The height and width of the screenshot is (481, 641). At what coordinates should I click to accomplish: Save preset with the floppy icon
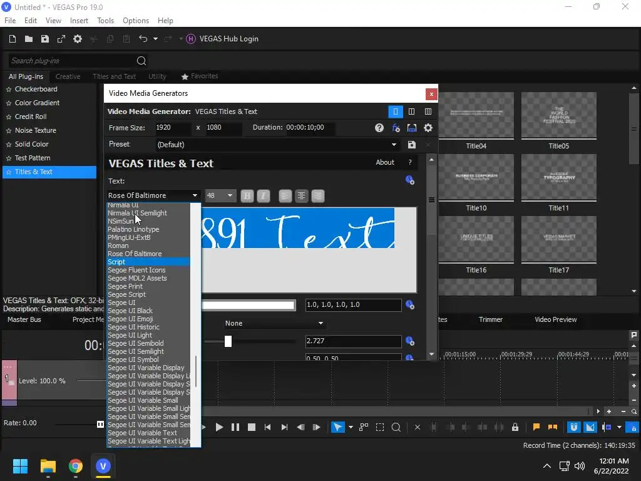pyautogui.click(x=412, y=145)
